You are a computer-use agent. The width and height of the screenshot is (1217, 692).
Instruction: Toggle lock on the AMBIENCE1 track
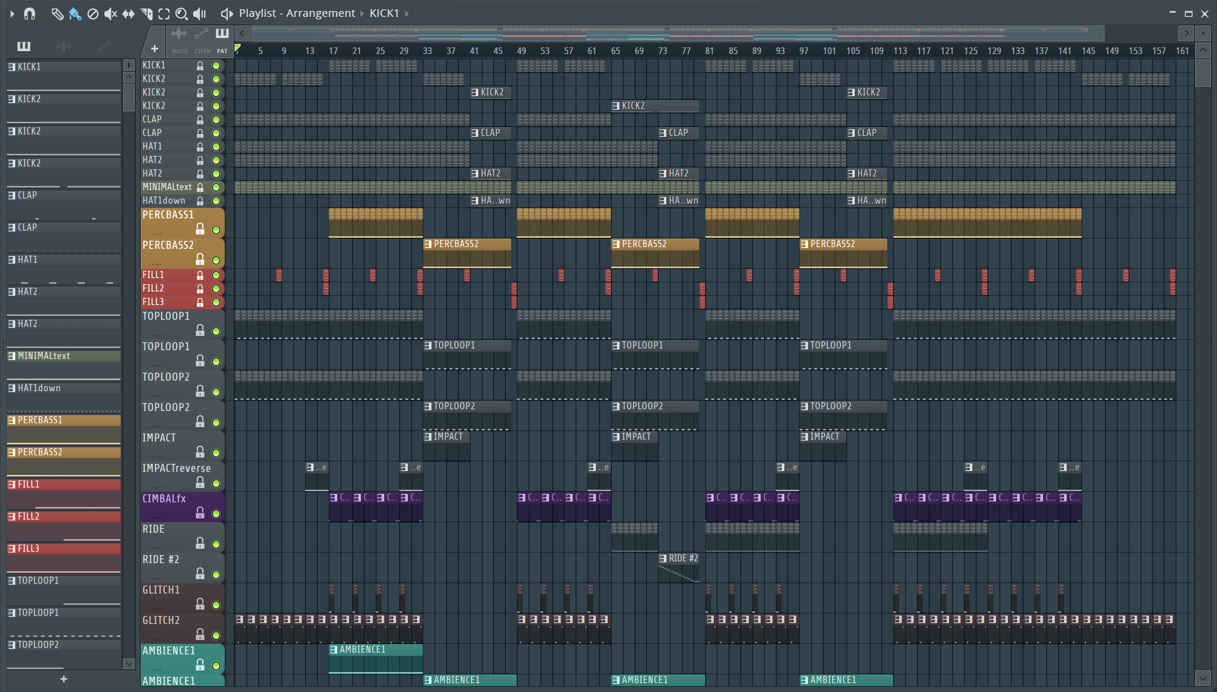(x=200, y=665)
